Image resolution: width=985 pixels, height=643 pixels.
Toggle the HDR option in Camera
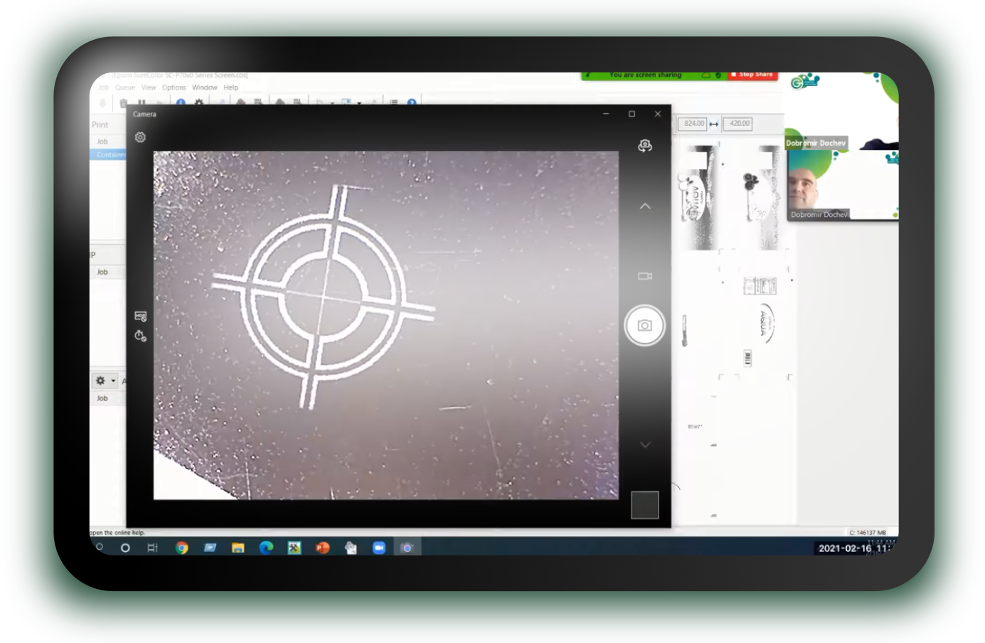point(140,316)
